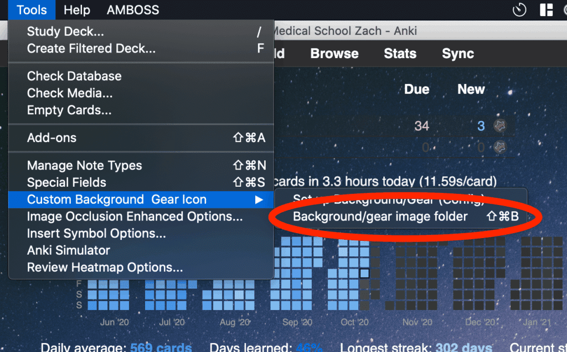This screenshot has width=567, height=352.
Task: Click the due count 34
Action: coord(421,126)
